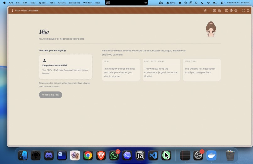The width and height of the screenshot is (253, 164).
Task: Click 'The deal you are signing' label
Action: (x=52, y=50)
